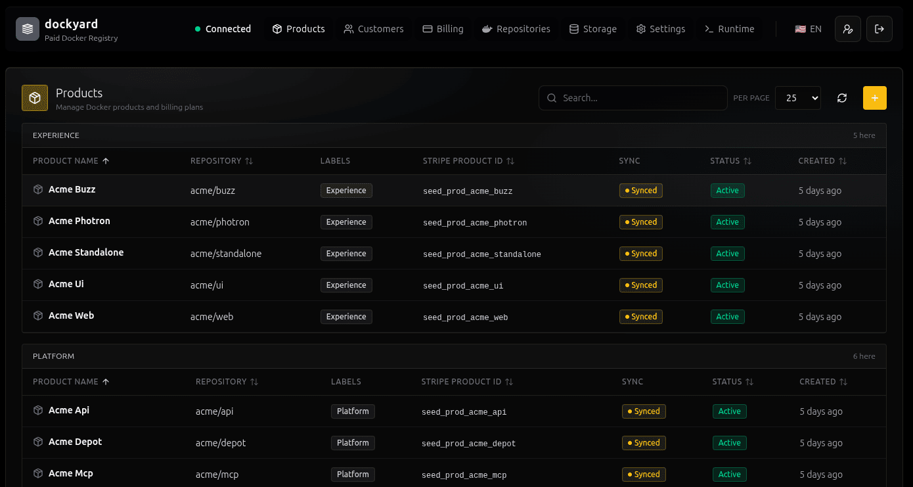The width and height of the screenshot is (913, 487).
Task: Sort Experience table by Product Name
Action: click(x=71, y=161)
